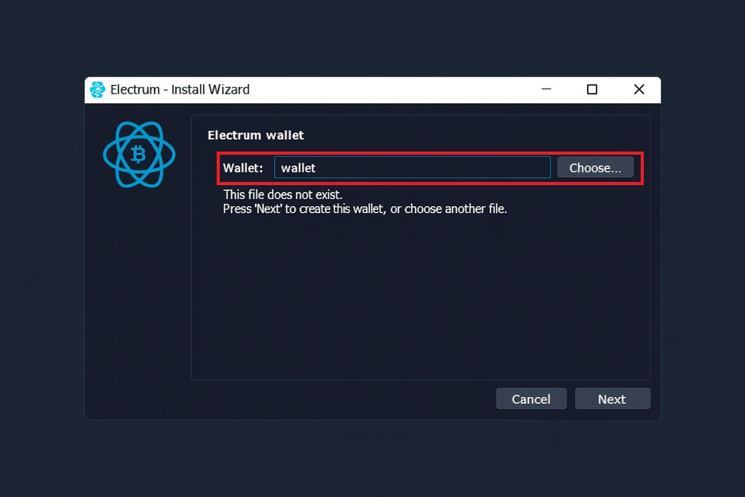The image size is (745, 497).
Task: Click the "This file does not exist." message
Action: pos(282,194)
